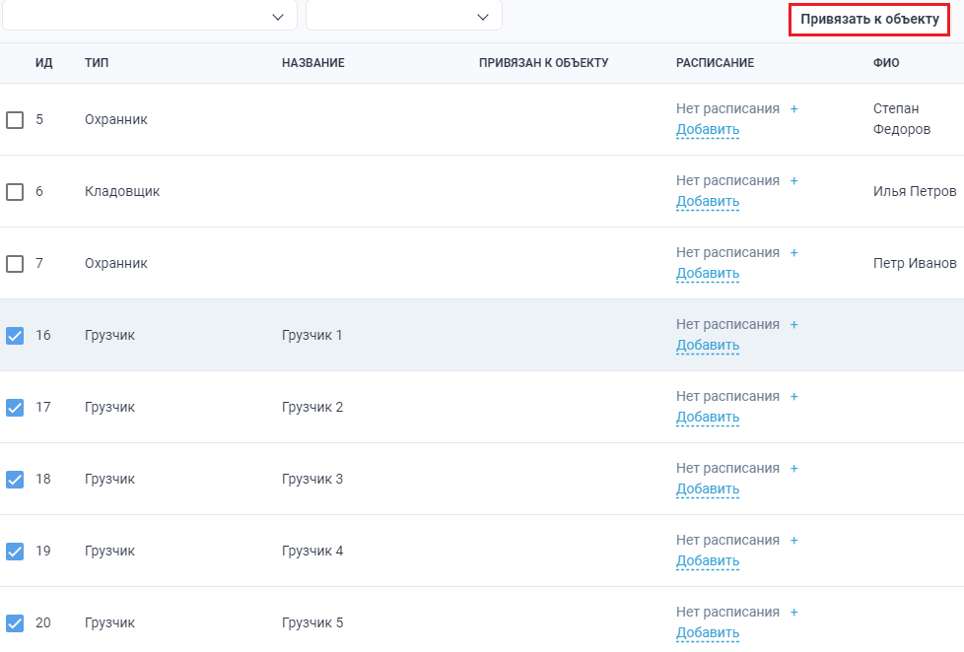Check the checkbox for Кладовщик row 6
This screenshot has width=964, height=652.
(x=15, y=192)
